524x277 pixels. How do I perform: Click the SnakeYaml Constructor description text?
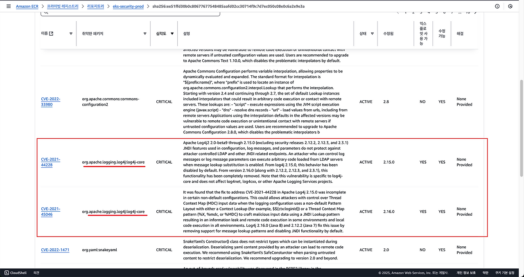263,250
